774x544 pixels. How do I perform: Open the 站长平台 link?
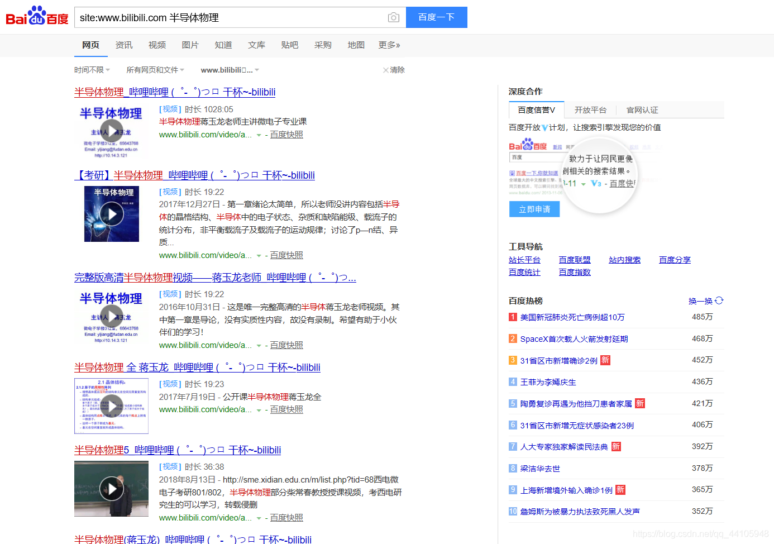click(524, 260)
